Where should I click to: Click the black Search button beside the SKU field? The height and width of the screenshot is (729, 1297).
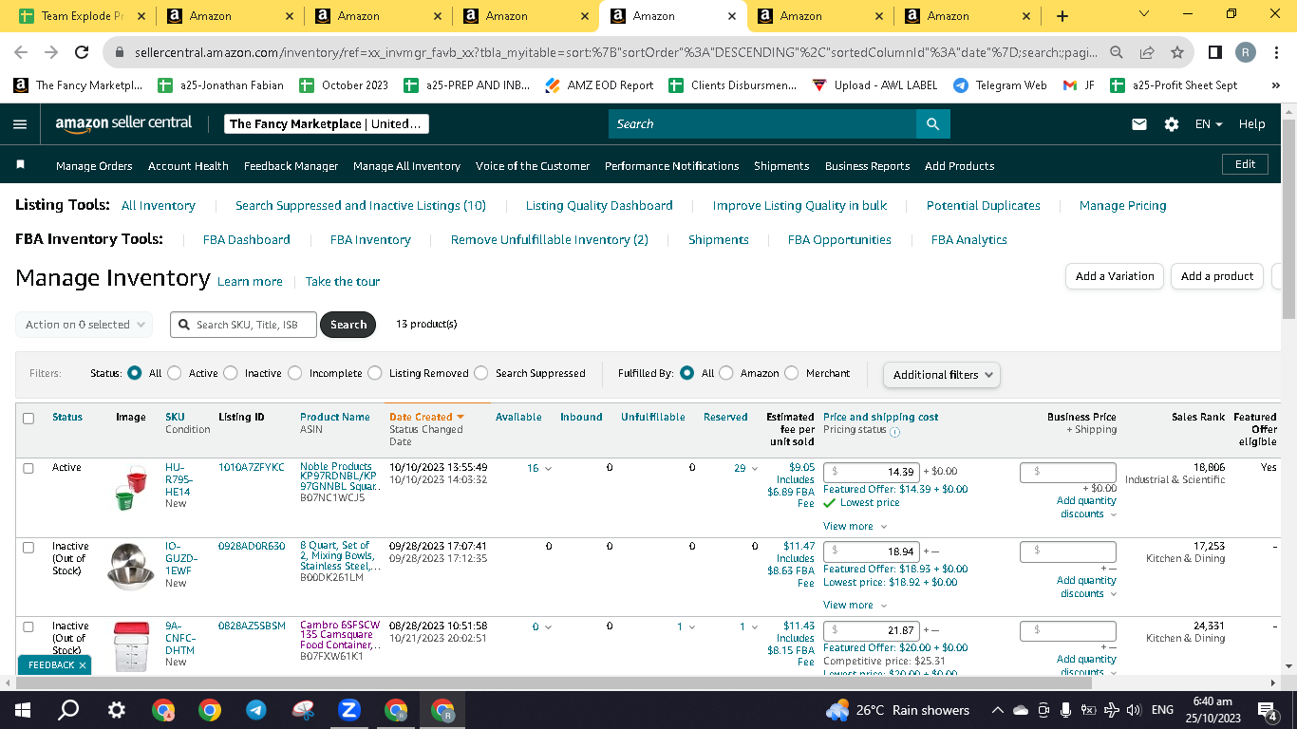click(x=348, y=325)
